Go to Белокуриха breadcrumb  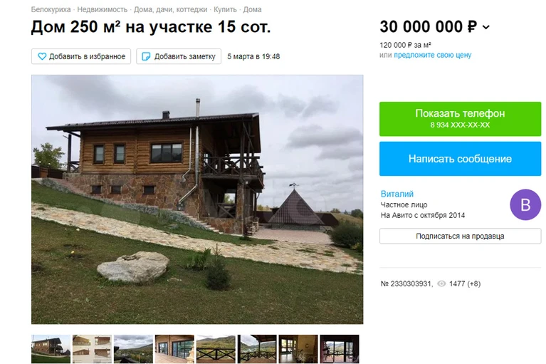pos(51,10)
